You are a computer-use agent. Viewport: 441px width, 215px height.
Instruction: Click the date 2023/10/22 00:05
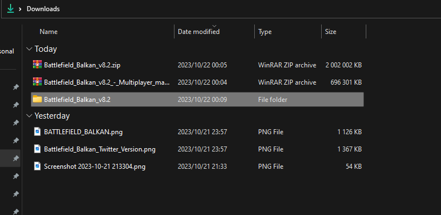click(202, 65)
